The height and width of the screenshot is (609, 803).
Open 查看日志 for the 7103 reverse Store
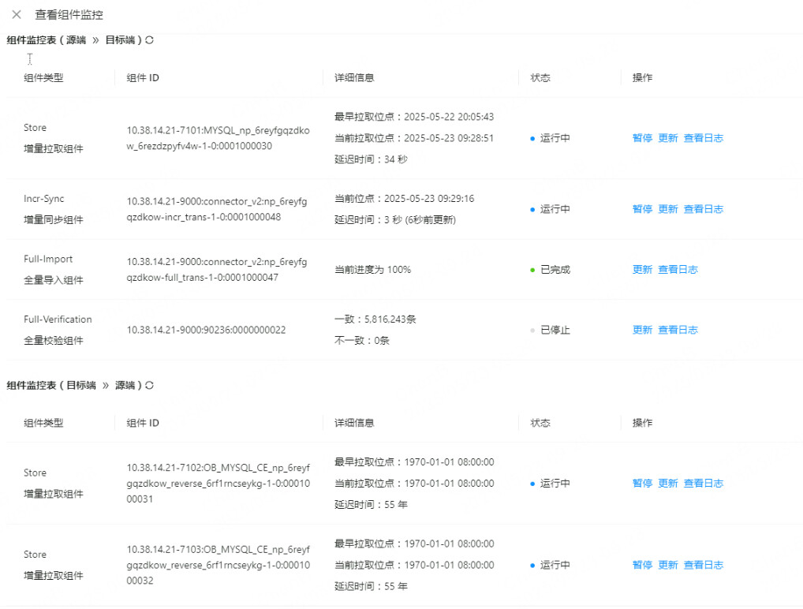[x=703, y=565]
